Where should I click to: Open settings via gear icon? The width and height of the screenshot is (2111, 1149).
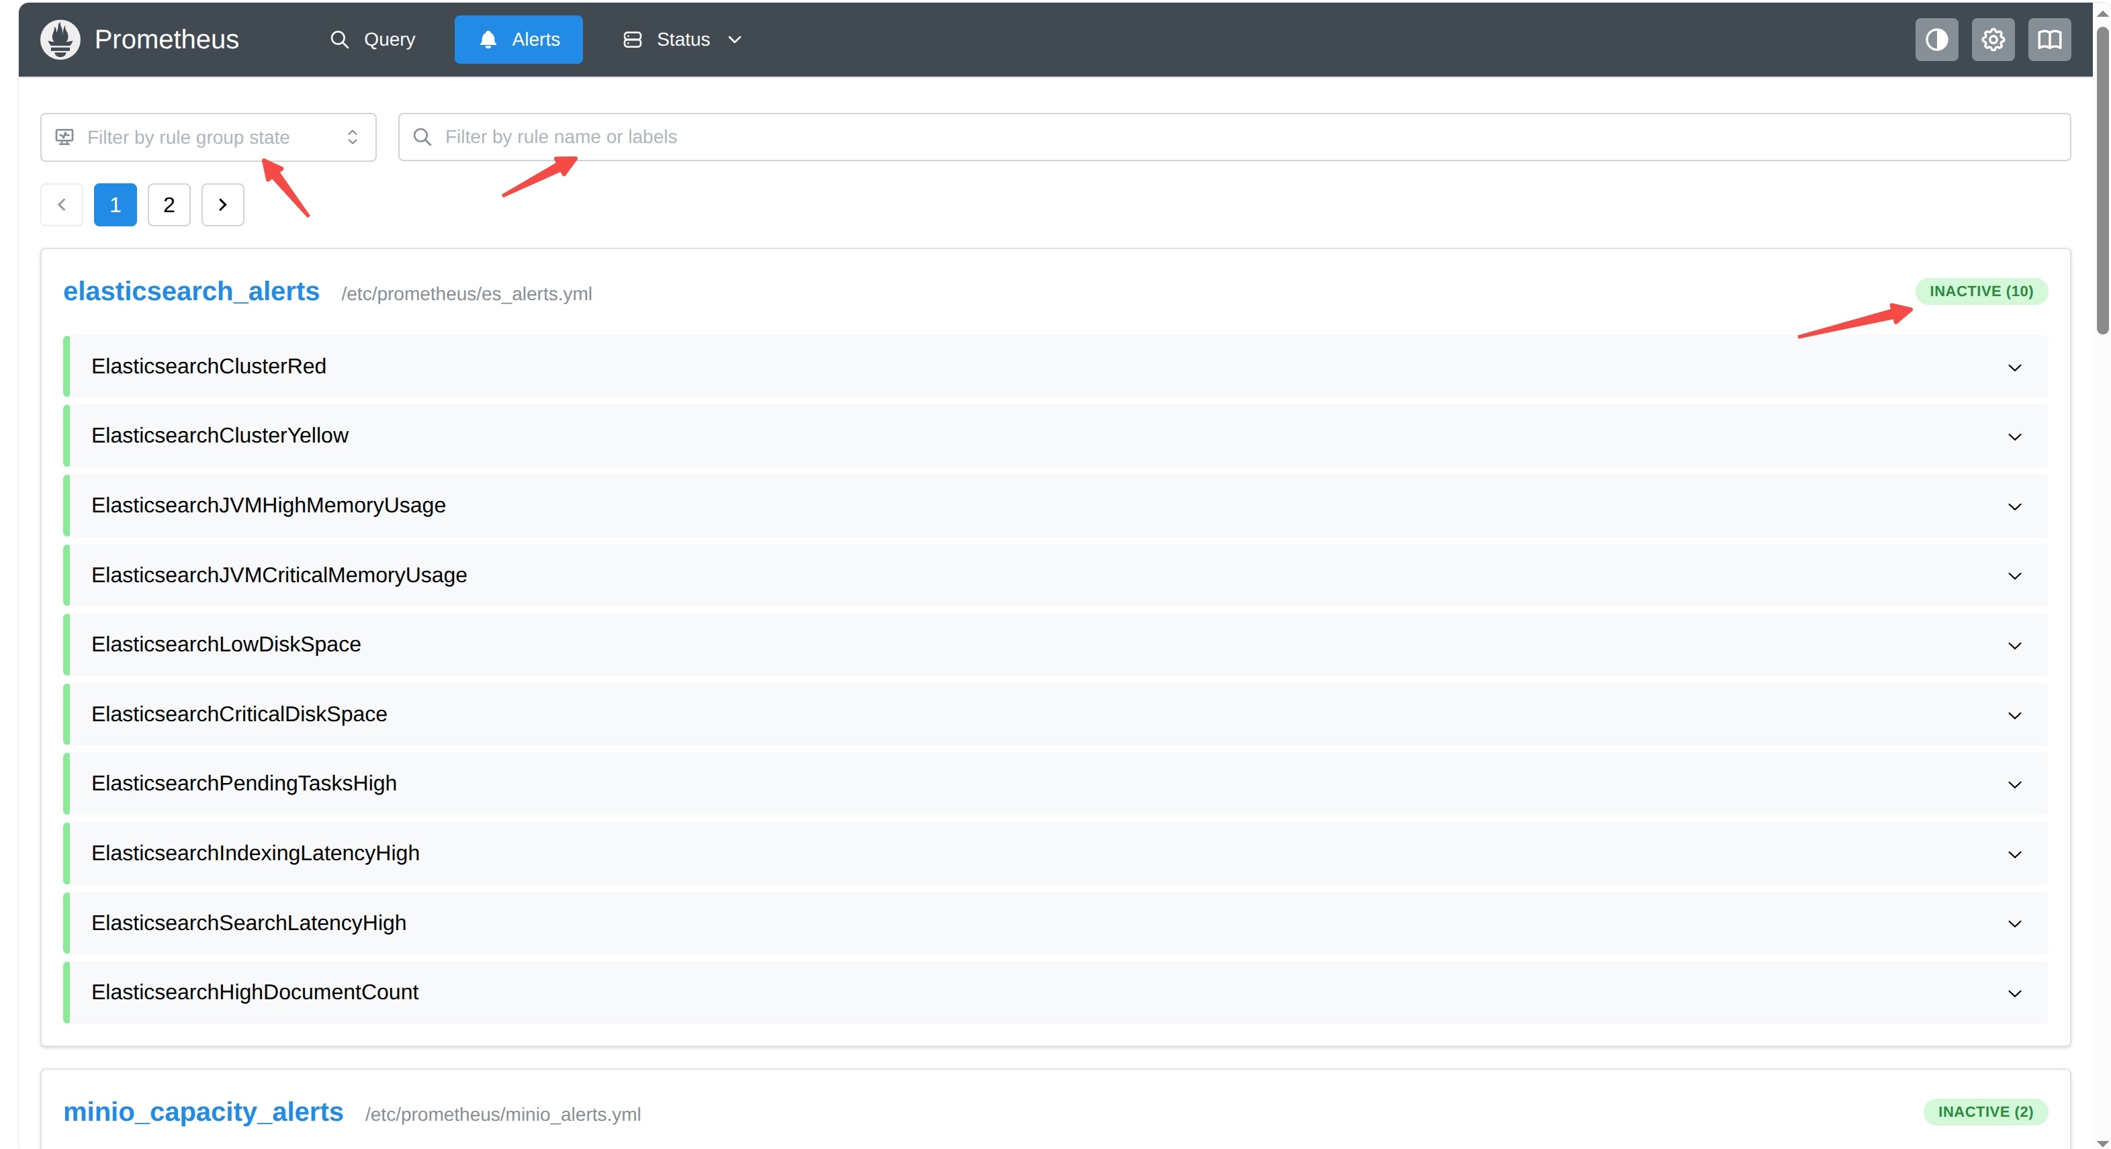[1992, 40]
